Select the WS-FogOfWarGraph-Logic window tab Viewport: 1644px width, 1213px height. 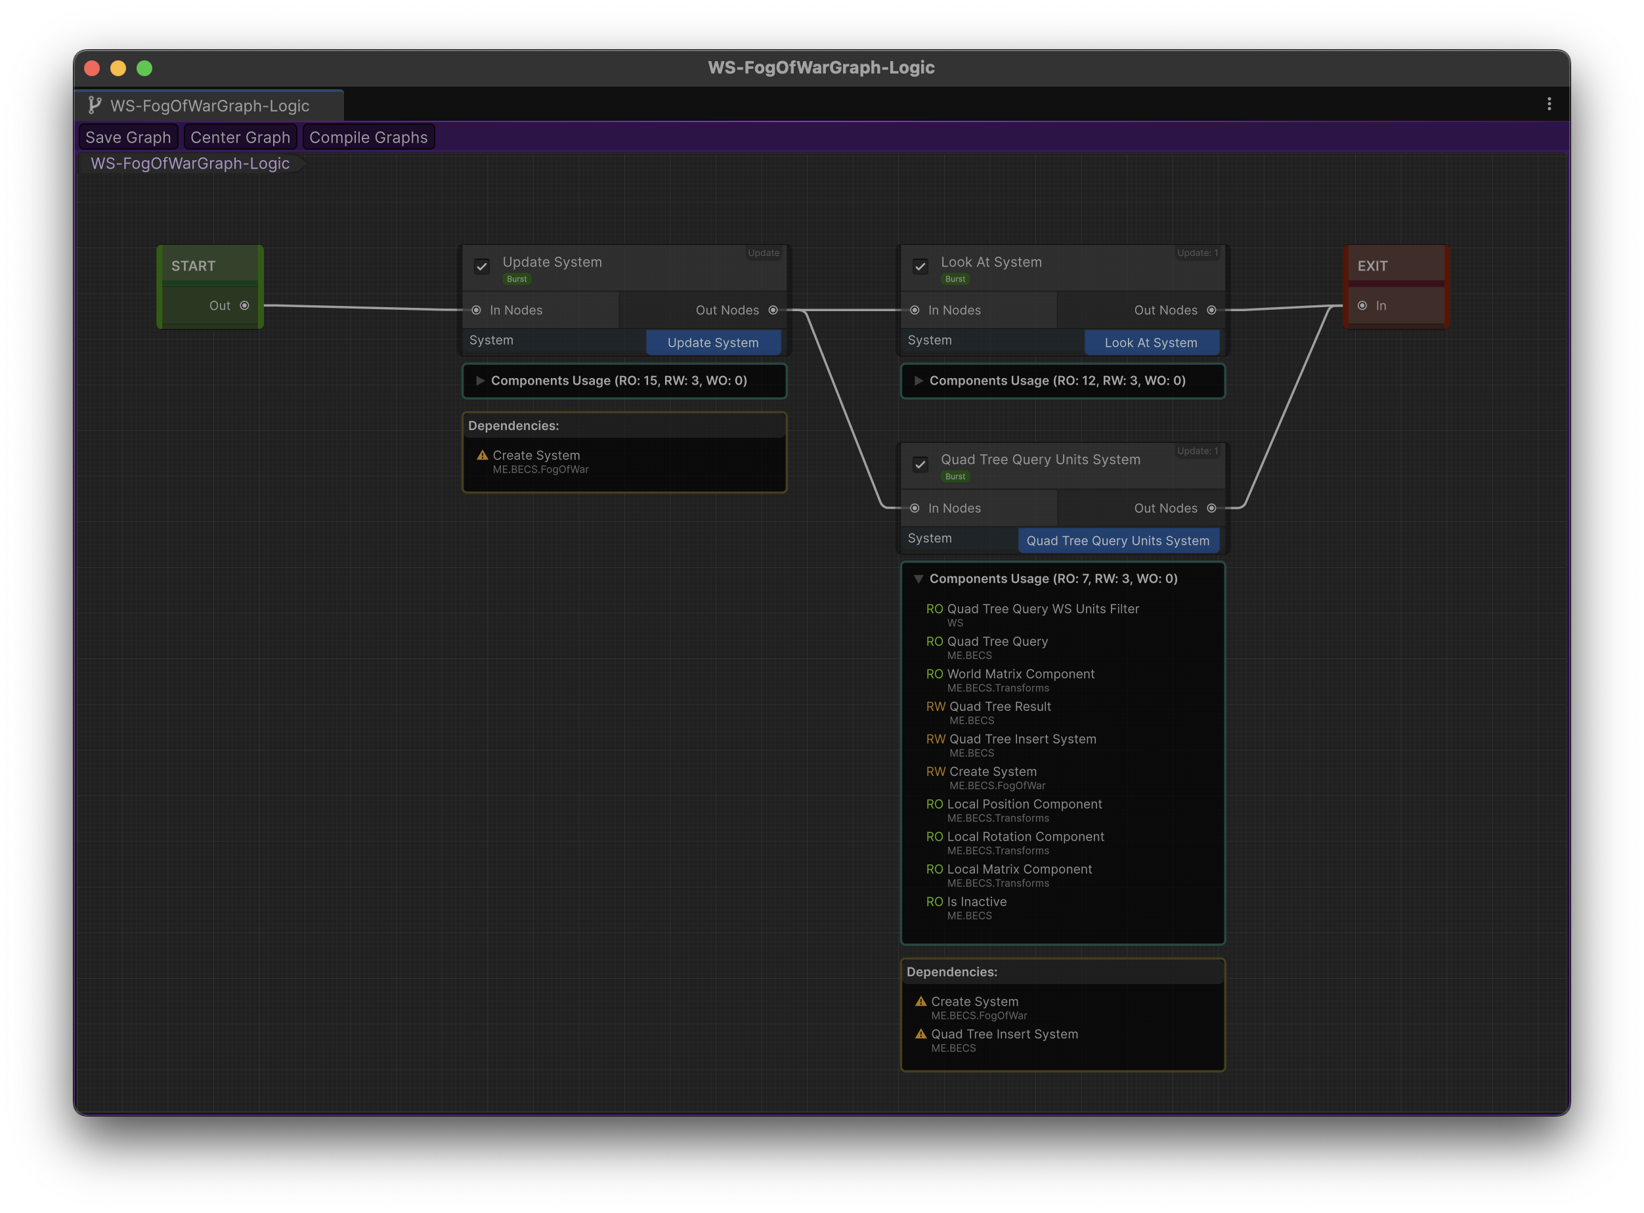tap(209, 106)
